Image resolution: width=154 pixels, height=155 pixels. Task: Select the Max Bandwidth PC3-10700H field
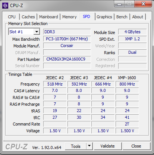tap(67, 39)
